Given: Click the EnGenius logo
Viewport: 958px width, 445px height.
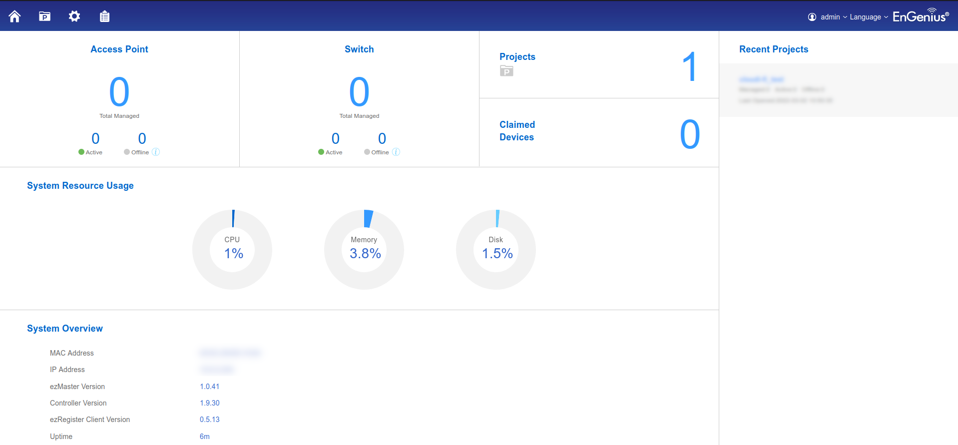Looking at the screenshot, I should click(921, 15).
